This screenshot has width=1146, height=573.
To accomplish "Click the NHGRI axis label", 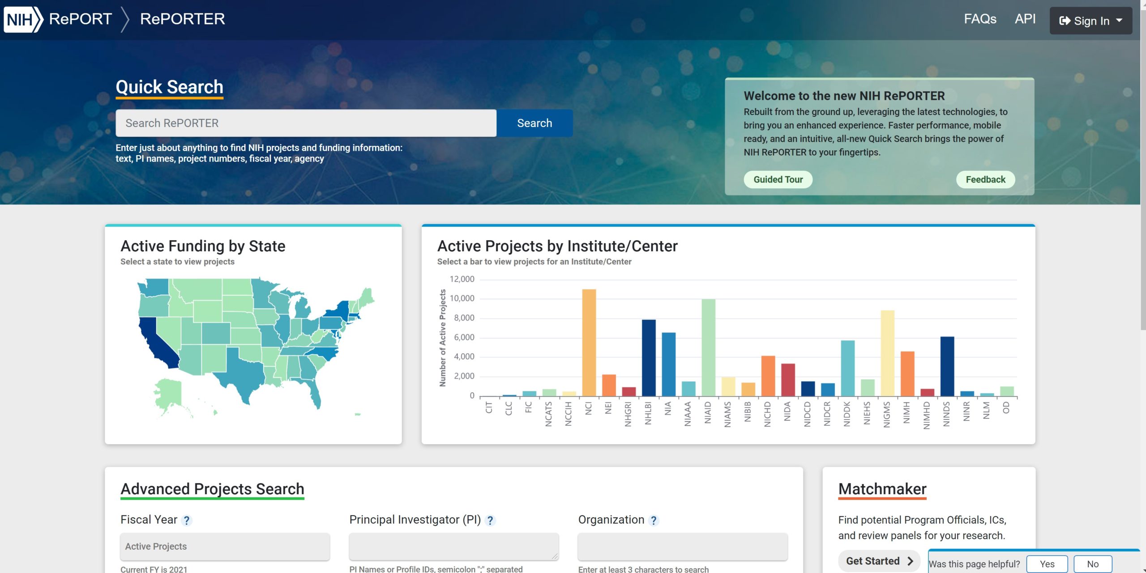I will [628, 414].
